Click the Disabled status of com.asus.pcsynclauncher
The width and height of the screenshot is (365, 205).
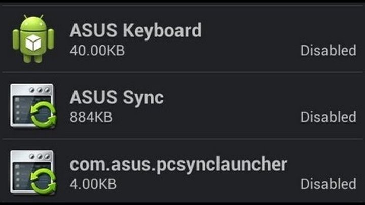tap(328, 184)
